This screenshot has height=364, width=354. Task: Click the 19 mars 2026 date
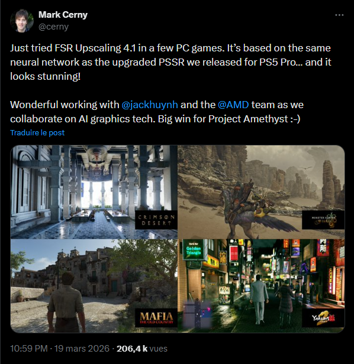(x=82, y=349)
